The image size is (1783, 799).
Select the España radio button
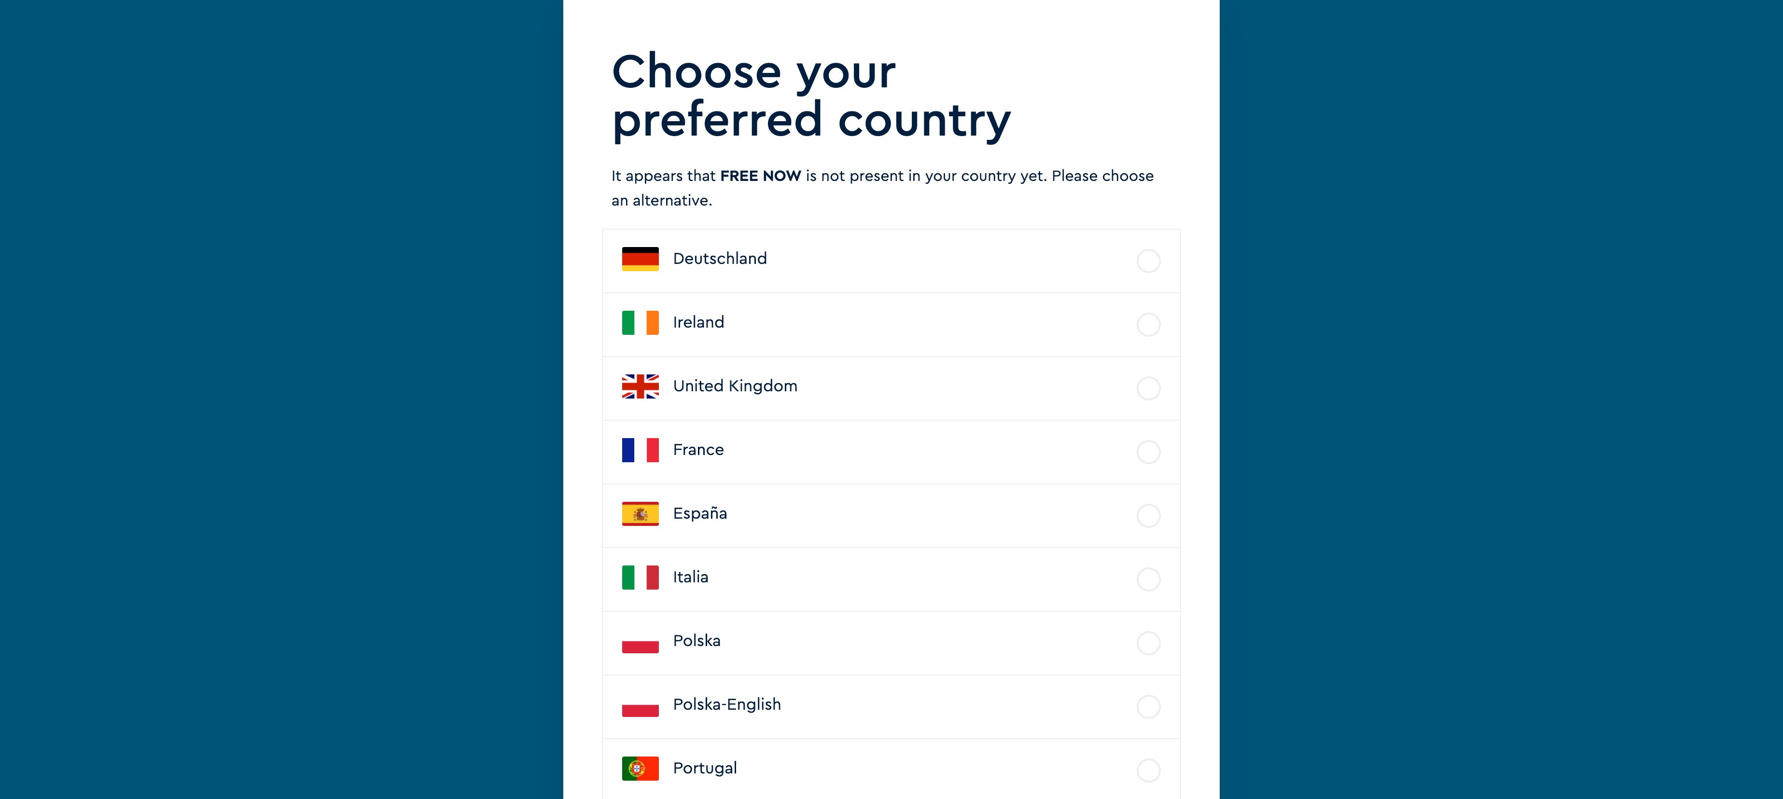point(1148,515)
